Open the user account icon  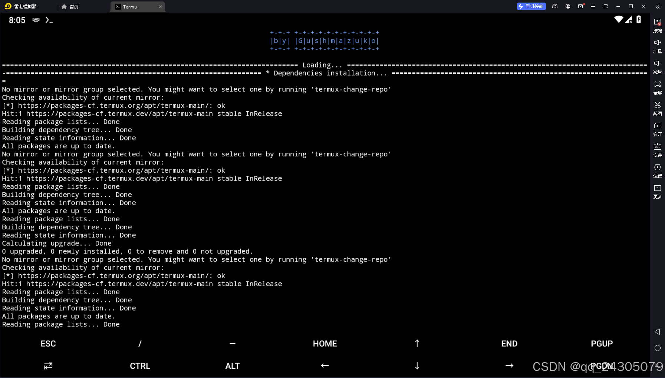[x=568, y=6]
